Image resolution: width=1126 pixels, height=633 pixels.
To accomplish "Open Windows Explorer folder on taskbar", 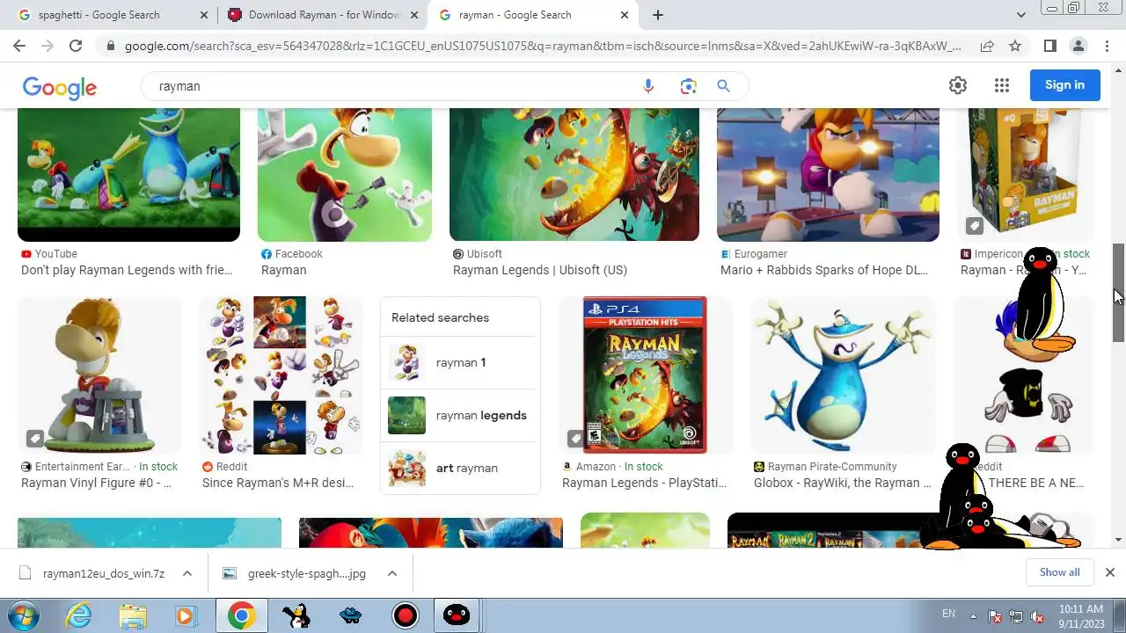I will [133, 615].
